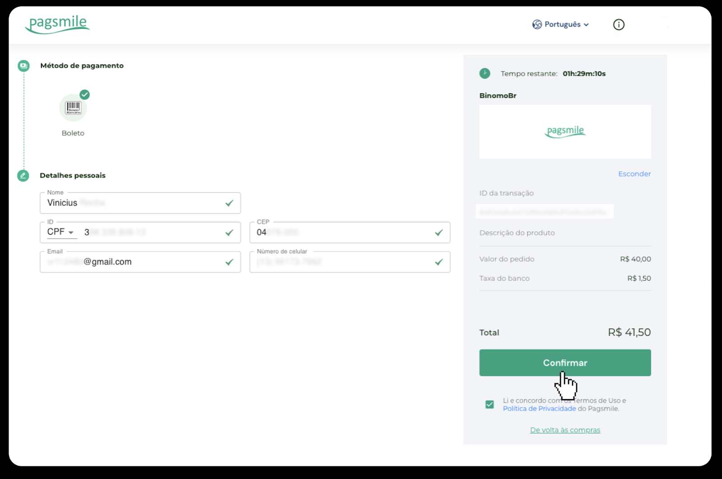Click the Número de celular field
This screenshot has height=479, width=722.
pyautogui.click(x=343, y=262)
